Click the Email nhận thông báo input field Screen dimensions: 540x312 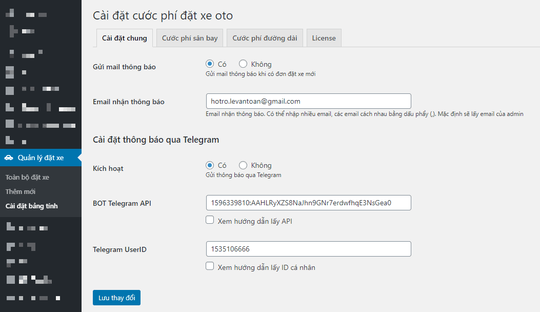click(308, 101)
